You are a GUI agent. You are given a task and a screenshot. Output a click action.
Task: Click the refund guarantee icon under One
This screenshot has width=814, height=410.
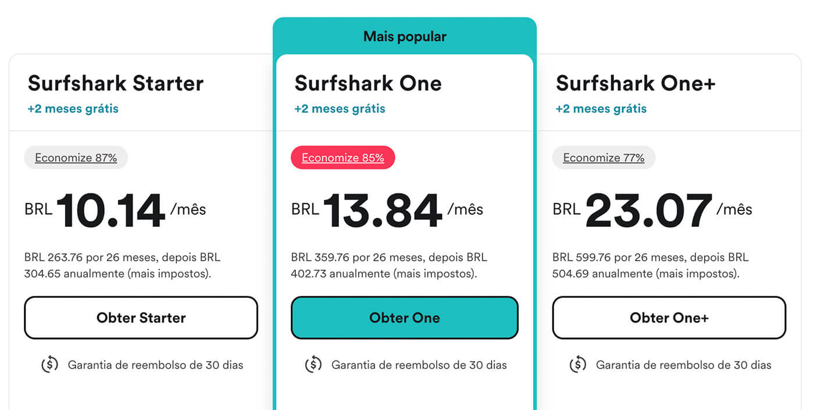313,365
